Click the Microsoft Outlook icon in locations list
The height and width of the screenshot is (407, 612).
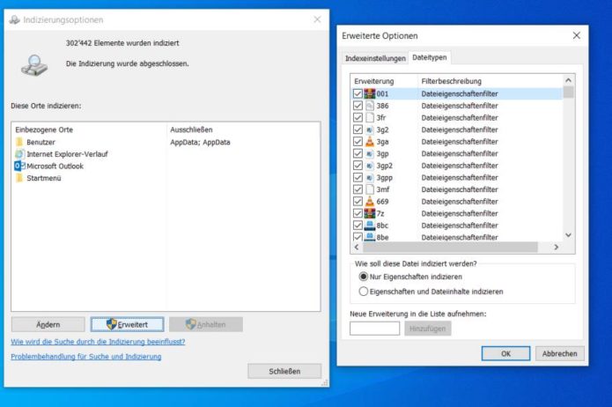click(x=19, y=166)
